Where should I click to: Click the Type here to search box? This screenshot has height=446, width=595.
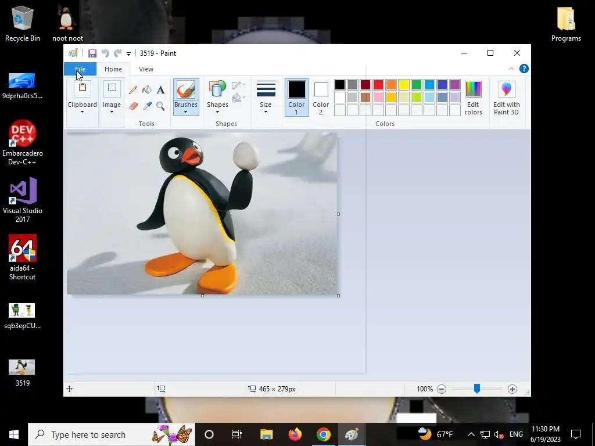pos(112,434)
